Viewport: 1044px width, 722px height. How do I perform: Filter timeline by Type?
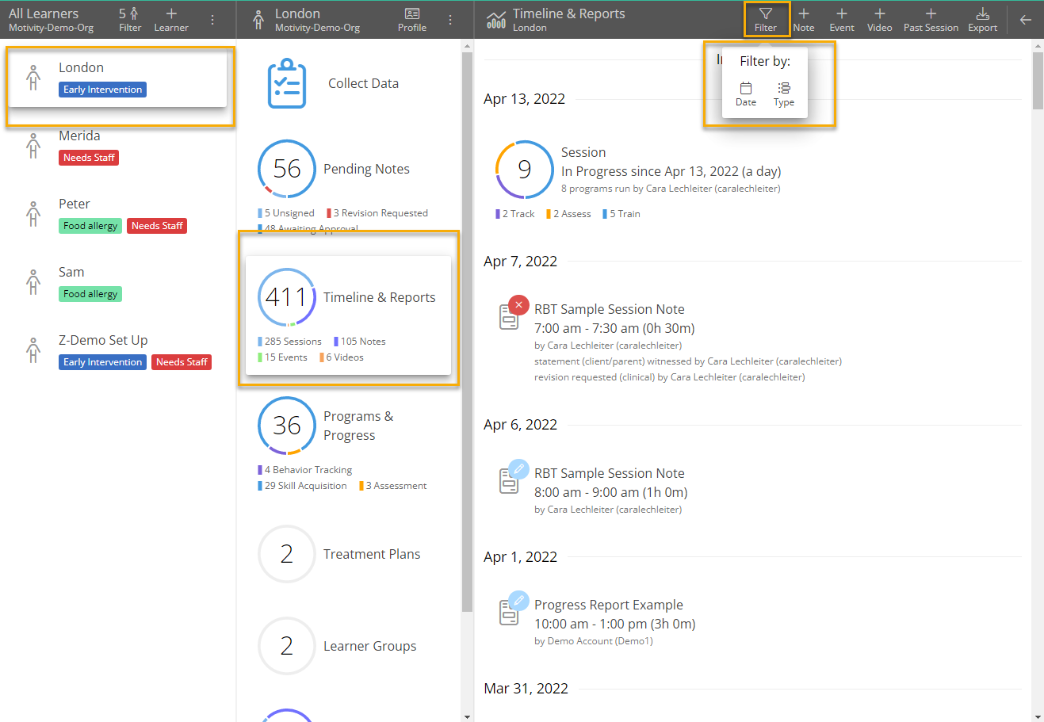tap(784, 94)
